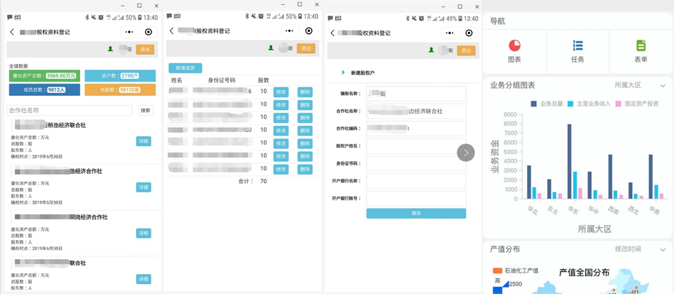Click the 保存 button on the new member form
Image resolution: width=674 pixels, height=297 pixels.
click(x=415, y=213)
